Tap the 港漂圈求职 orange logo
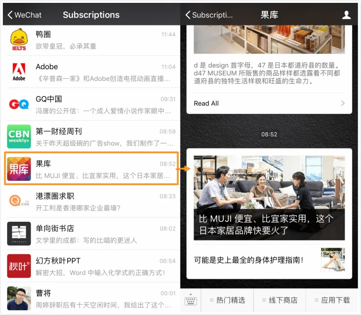 tap(19, 201)
